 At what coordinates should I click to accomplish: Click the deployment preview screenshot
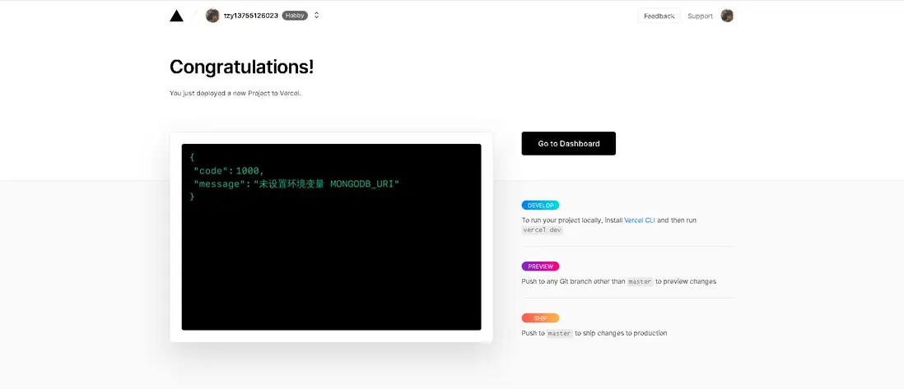[x=331, y=237]
